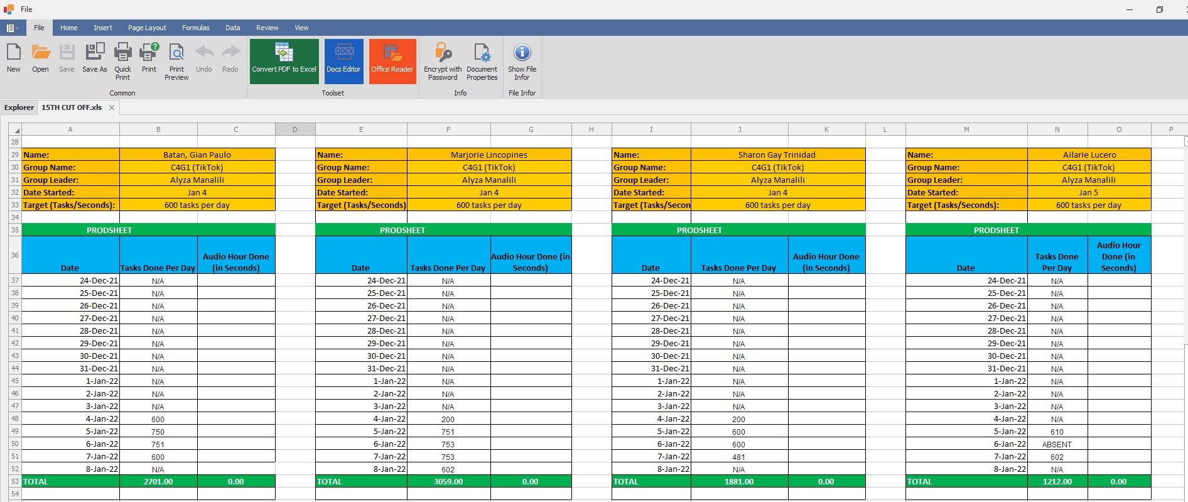Click the ABSENT cell for 6-Jan-22

point(1057,444)
